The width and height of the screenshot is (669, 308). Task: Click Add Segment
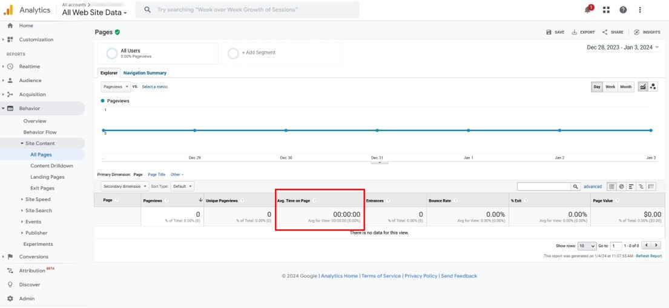pyautogui.click(x=259, y=53)
